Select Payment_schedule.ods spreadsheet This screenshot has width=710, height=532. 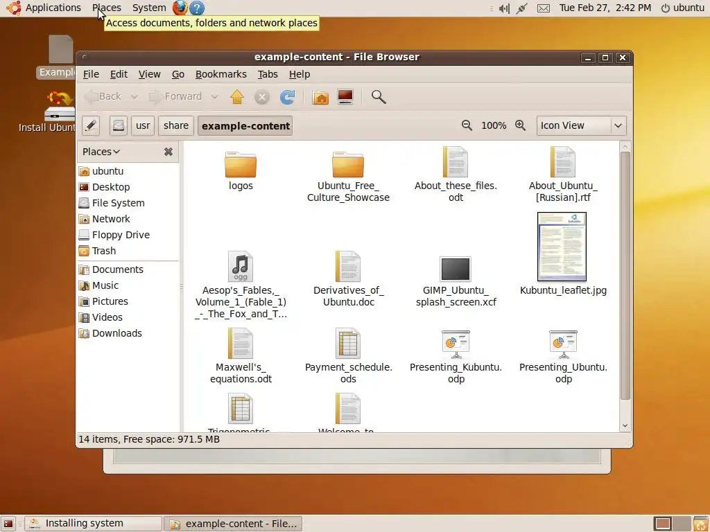pos(348,357)
